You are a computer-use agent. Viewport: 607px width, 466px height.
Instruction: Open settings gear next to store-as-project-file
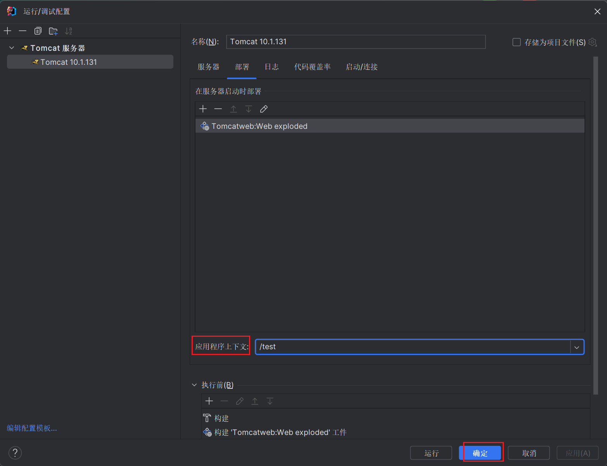pos(593,42)
